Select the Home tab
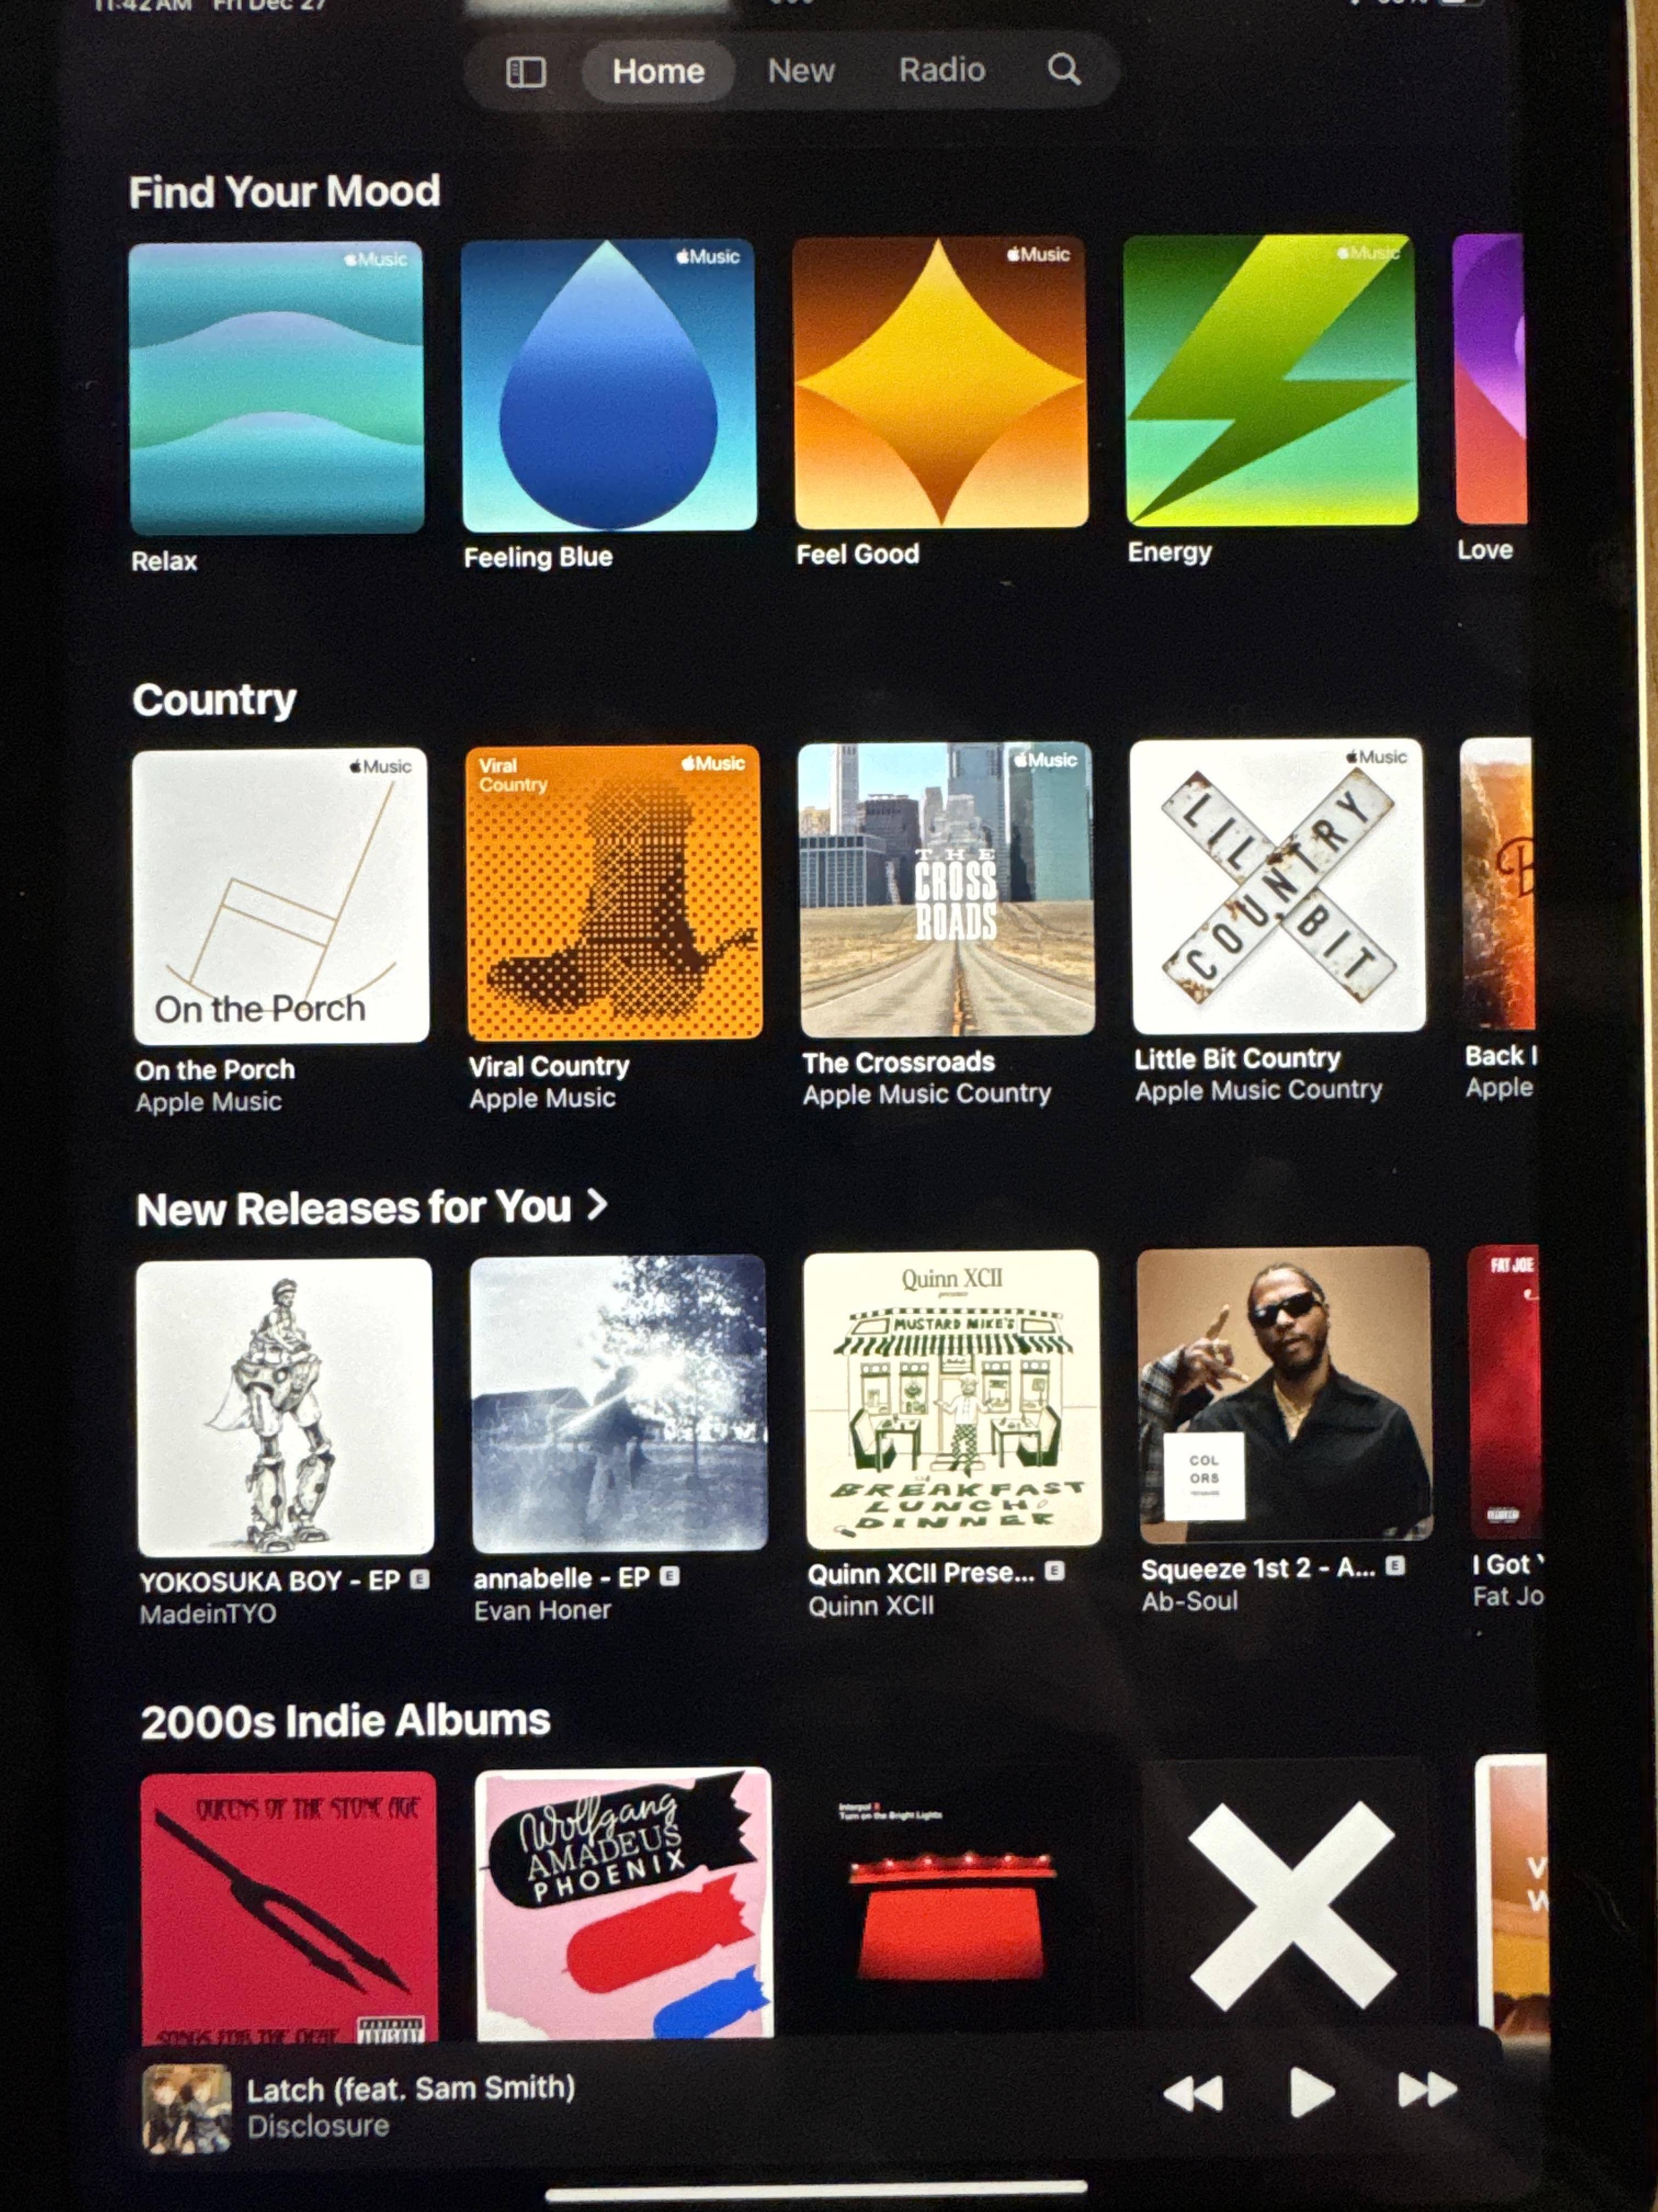This screenshot has width=1658, height=2212. coord(658,72)
